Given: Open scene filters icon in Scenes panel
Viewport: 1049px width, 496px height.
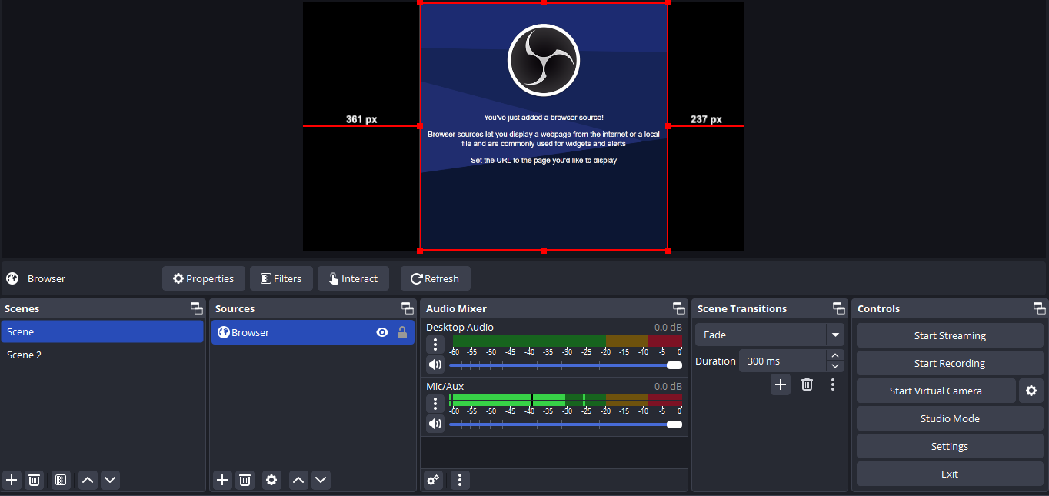Looking at the screenshot, I should [61, 480].
